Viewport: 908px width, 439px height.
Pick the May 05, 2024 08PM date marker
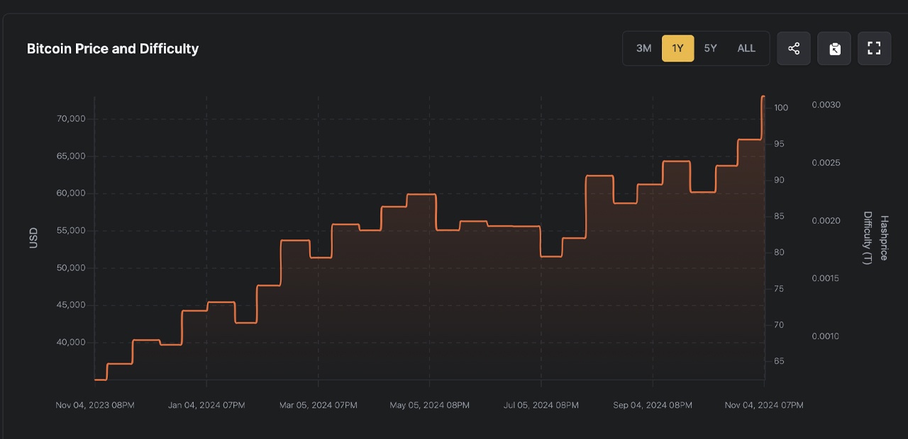429,406
